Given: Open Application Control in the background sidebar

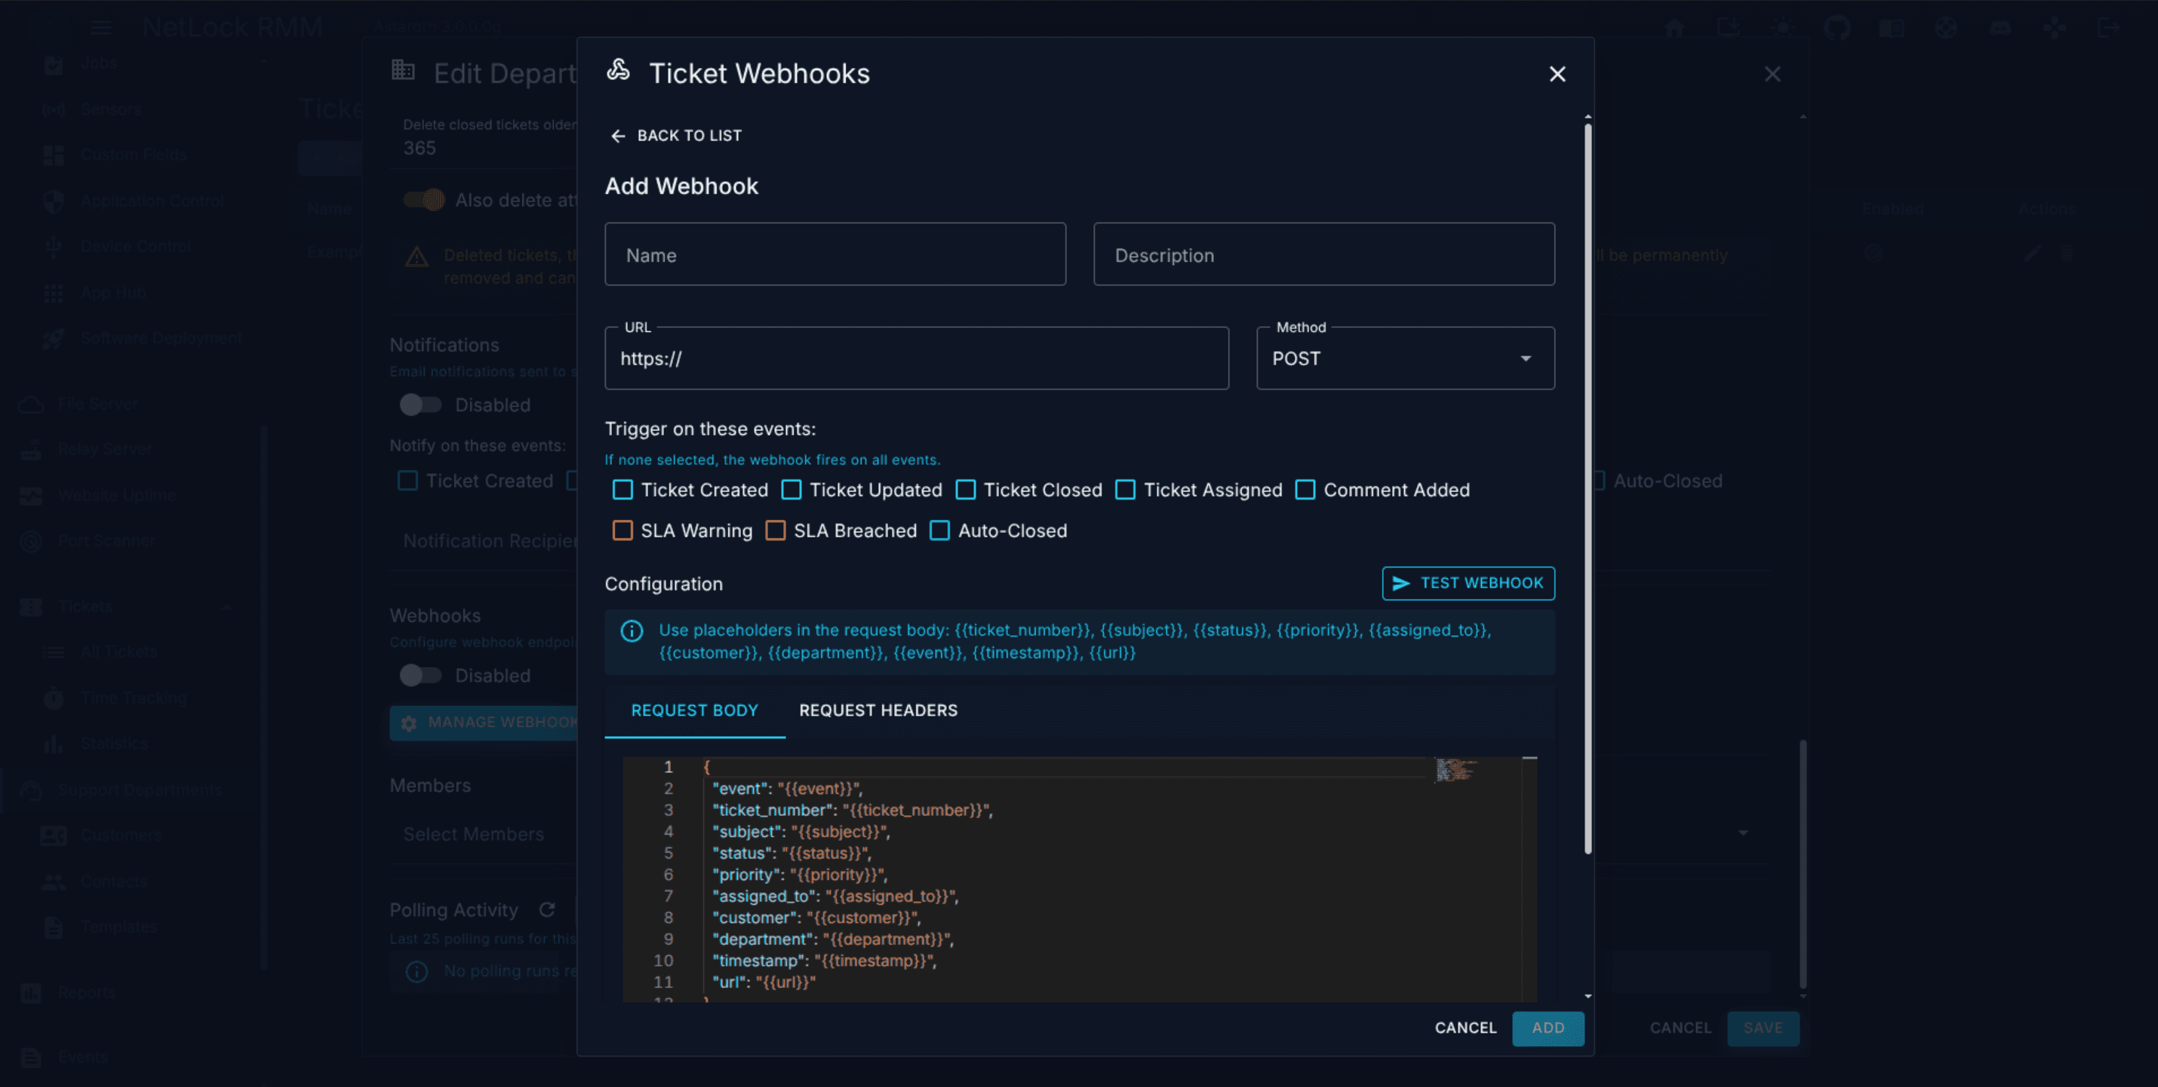Looking at the screenshot, I should coord(152,201).
